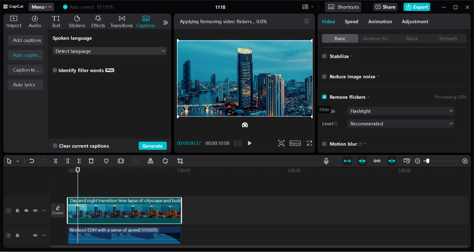The image size is (474, 252).
Task: Click the Mirror flip icon
Action: point(150,161)
